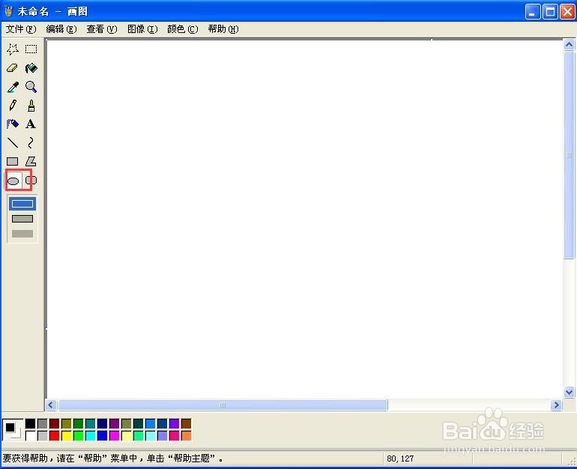Click the horizontal scrollbar thumb
The height and width of the screenshot is (469, 577).
tap(223, 405)
